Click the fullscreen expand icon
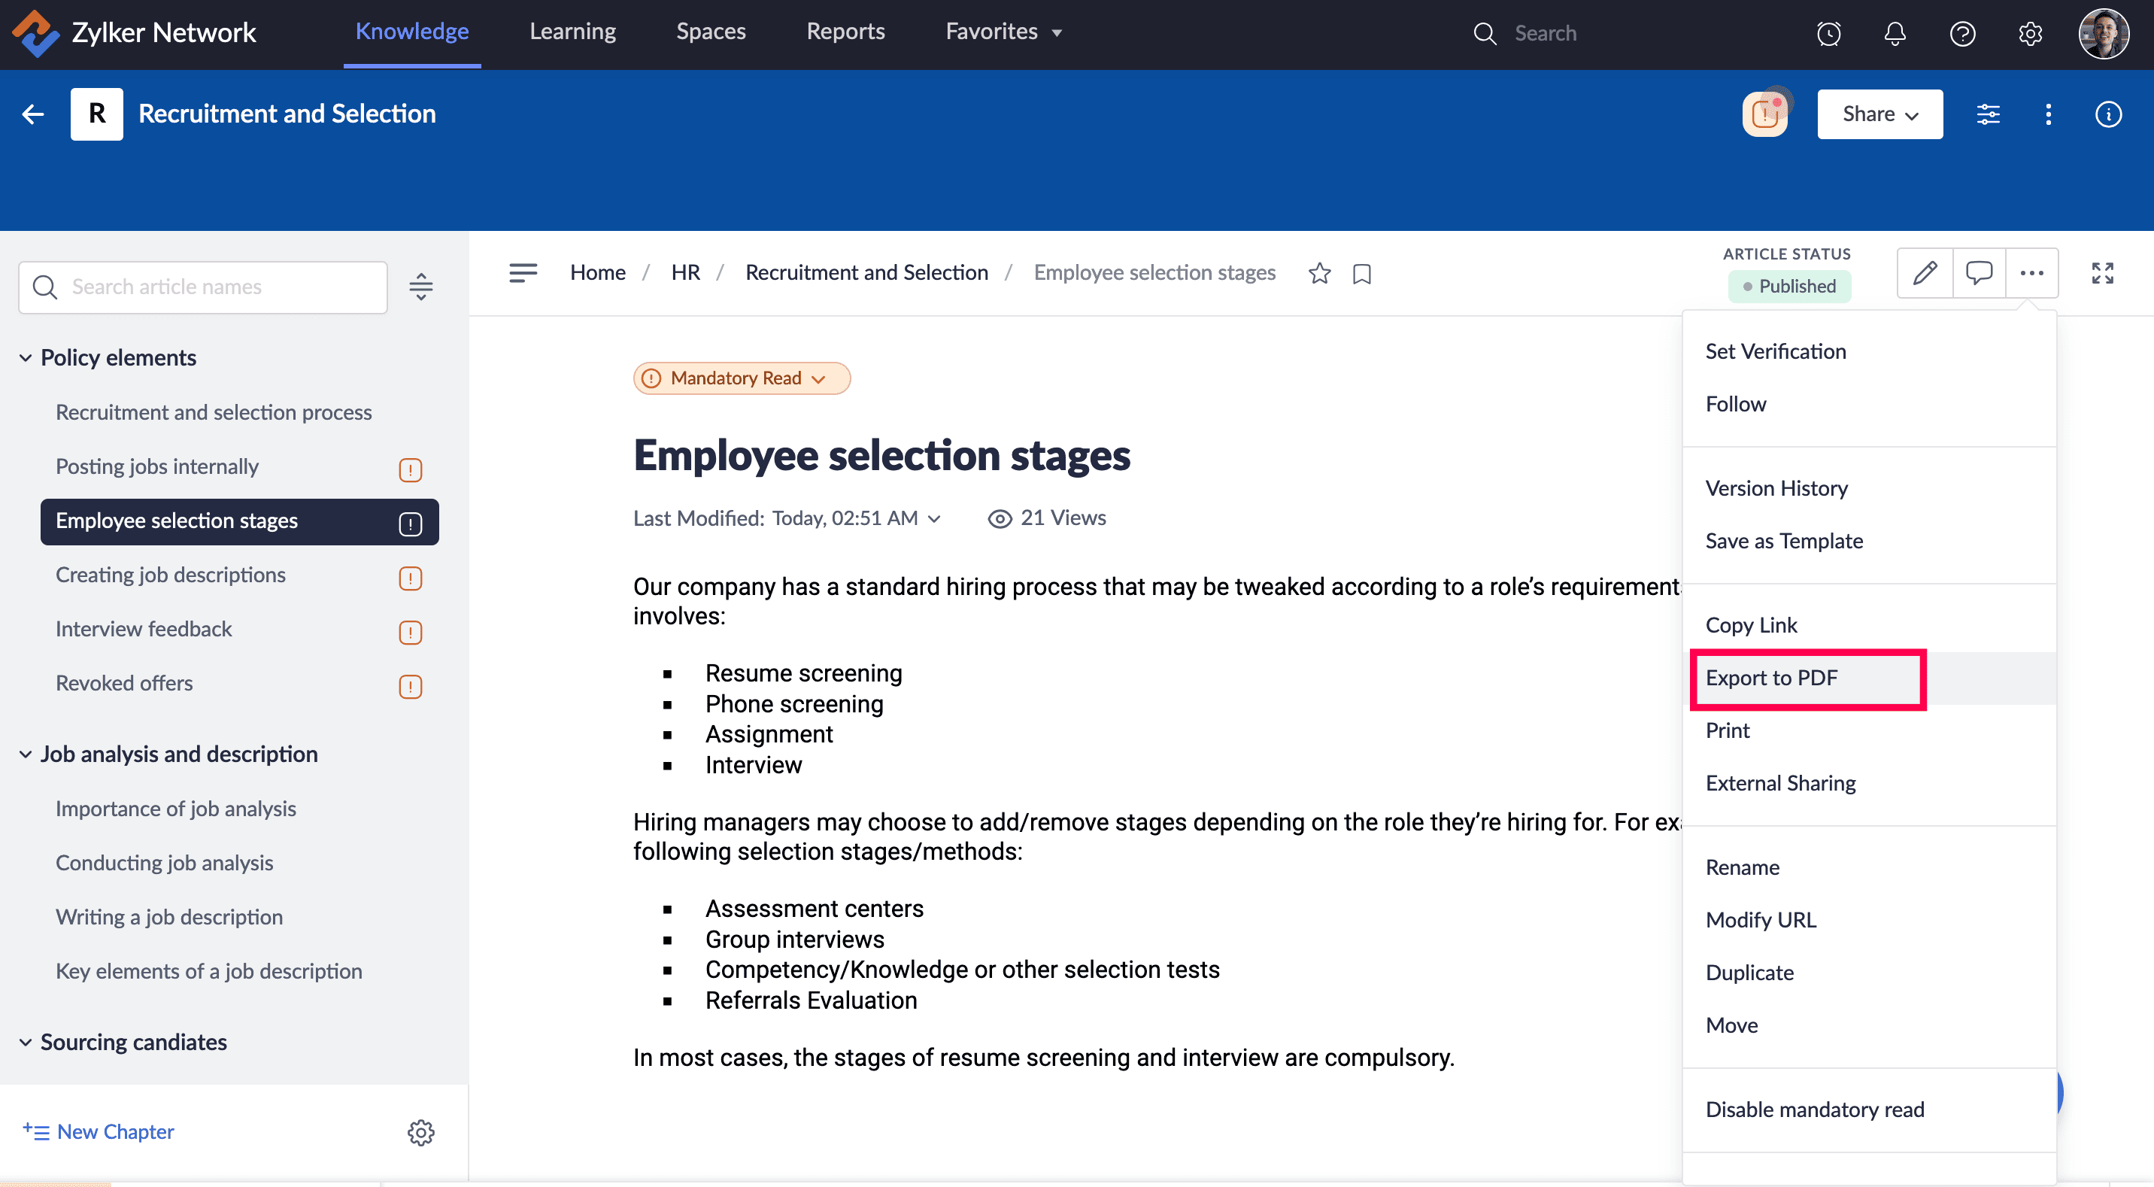This screenshot has width=2154, height=1187. pos(2102,273)
